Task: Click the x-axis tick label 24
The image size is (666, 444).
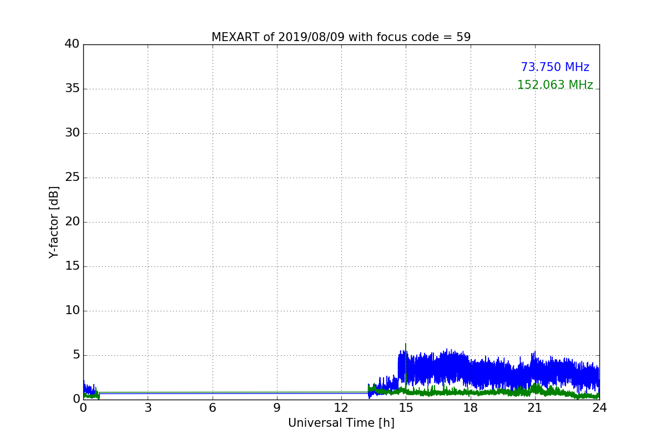Action: [599, 408]
